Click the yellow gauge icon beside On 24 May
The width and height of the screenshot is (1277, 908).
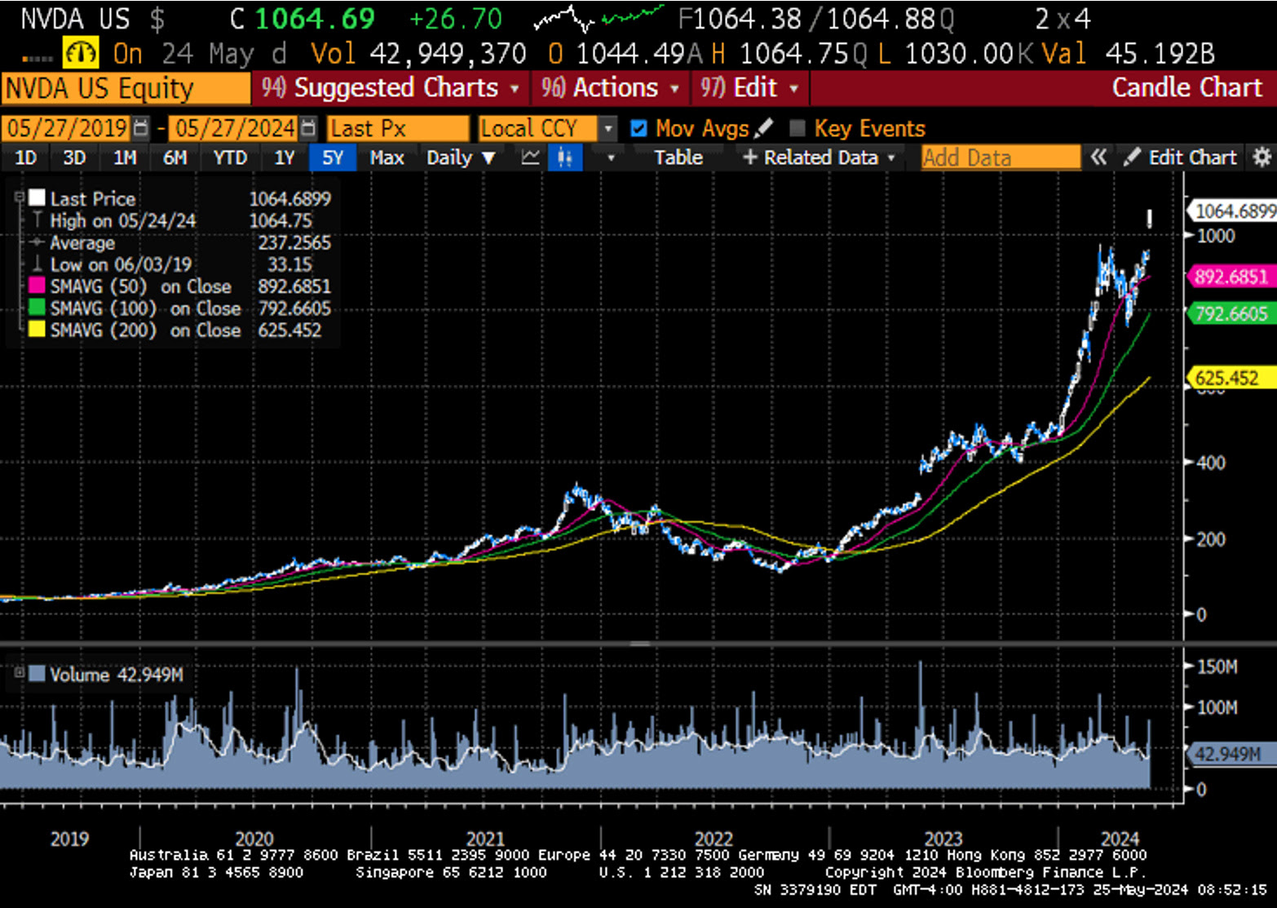81,54
